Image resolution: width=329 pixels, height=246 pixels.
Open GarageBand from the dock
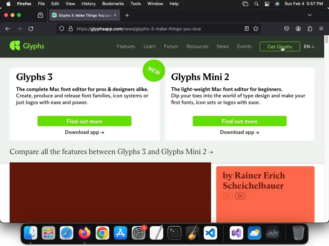point(192,233)
